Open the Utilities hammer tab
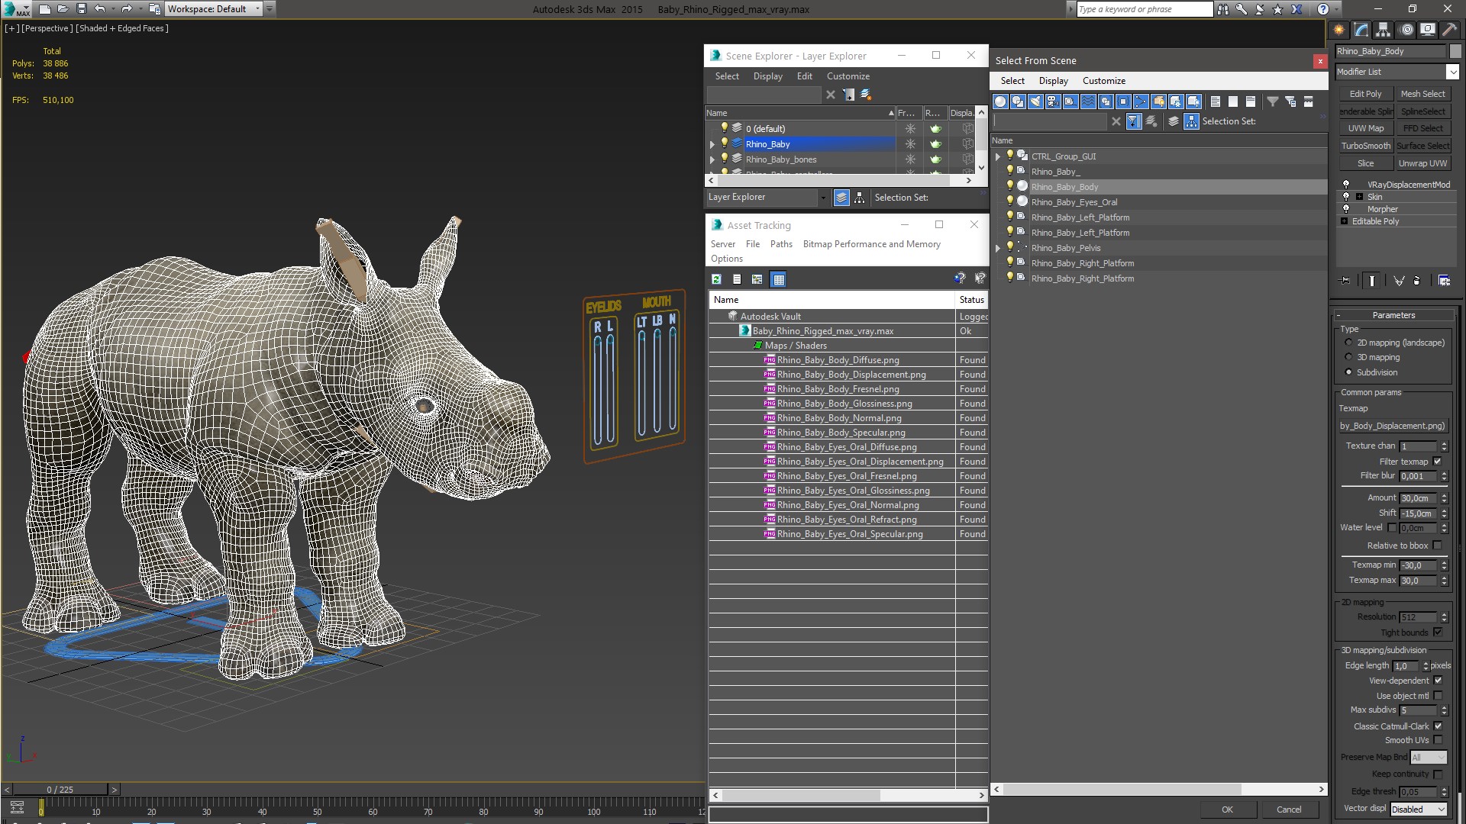The height and width of the screenshot is (824, 1466). 1448,30
